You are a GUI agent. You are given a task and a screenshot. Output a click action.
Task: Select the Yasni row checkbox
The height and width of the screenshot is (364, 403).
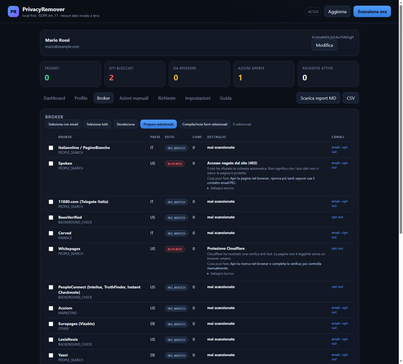(x=51, y=355)
